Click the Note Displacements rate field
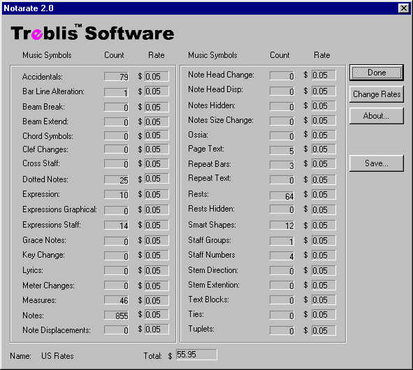The width and height of the screenshot is (413, 370). [x=157, y=330]
